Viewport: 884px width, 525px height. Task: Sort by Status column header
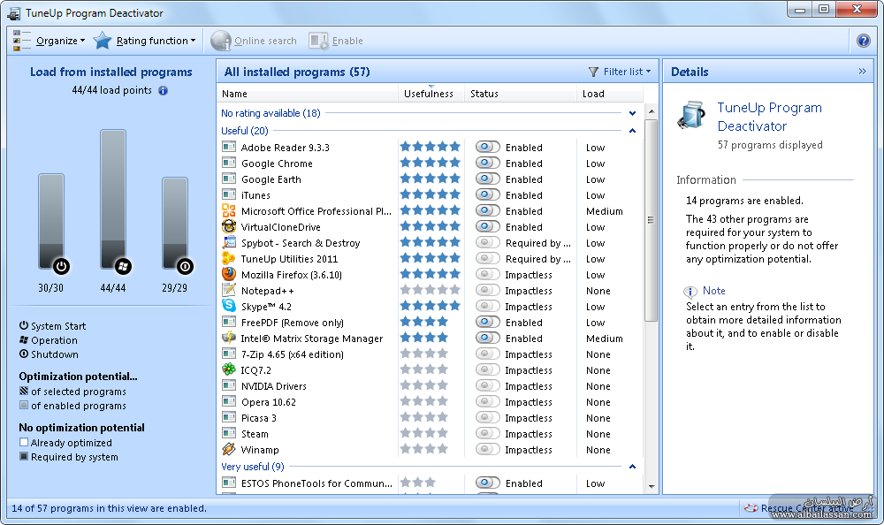coord(521,94)
